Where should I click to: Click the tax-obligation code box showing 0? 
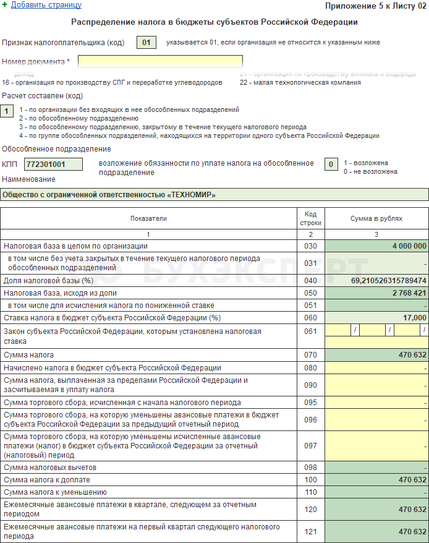(x=331, y=165)
